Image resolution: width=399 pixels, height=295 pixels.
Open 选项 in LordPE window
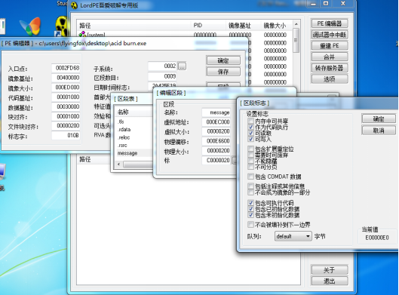click(330, 79)
